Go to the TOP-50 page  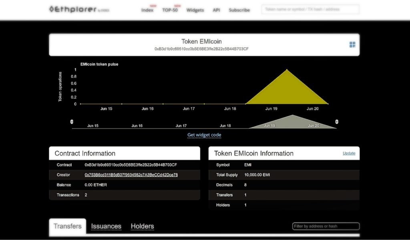click(170, 10)
